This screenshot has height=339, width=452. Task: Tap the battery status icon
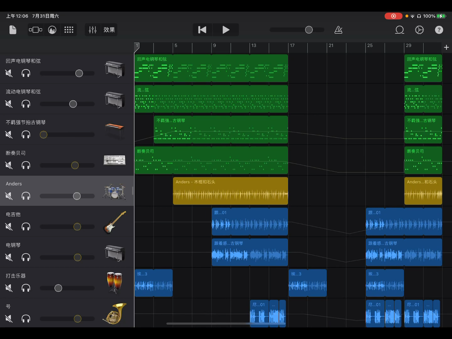pyautogui.click(x=441, y=16)
